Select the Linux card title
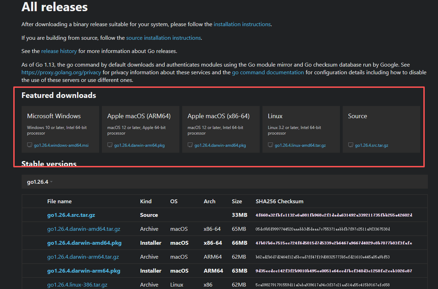Screen dimensions: 438x289 pos(275,116)
